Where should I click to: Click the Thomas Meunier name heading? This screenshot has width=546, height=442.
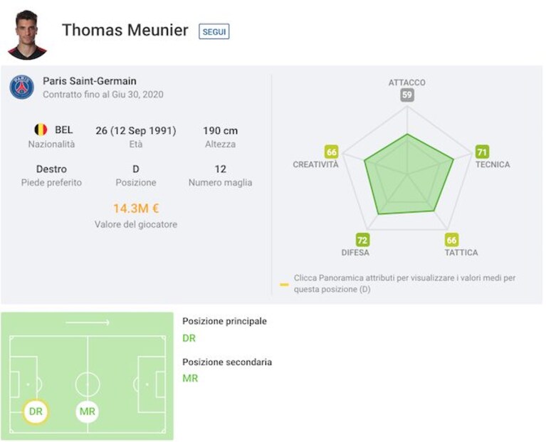click(x=125, y=30)
